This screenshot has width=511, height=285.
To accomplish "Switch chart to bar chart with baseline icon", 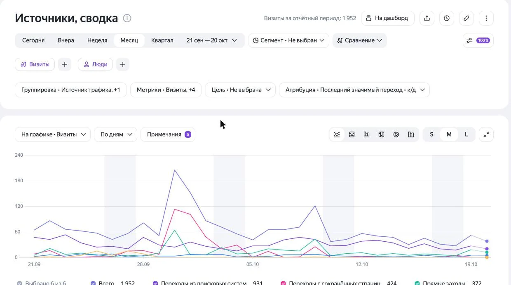I will 366,134.
